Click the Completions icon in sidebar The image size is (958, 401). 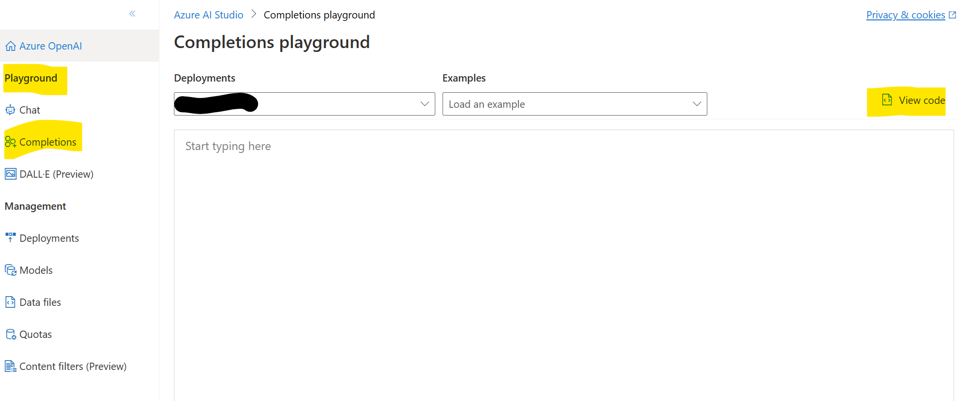pyautogui.click(x=10, y=142)
